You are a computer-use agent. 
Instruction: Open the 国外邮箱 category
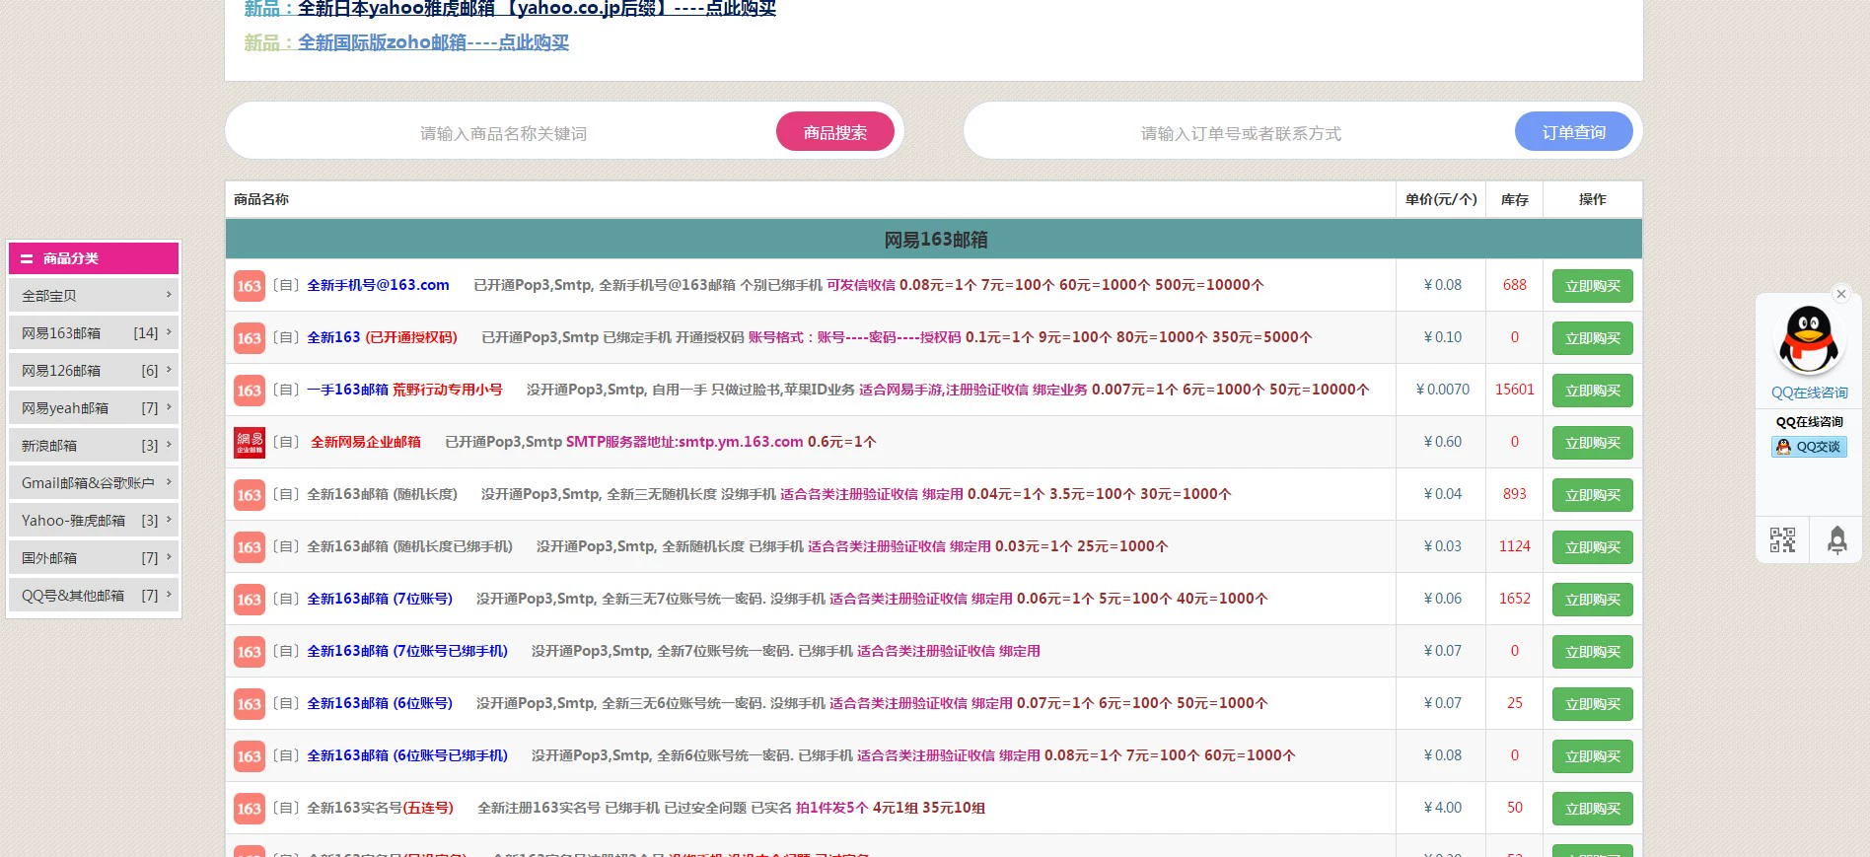(x=94, y=558)
